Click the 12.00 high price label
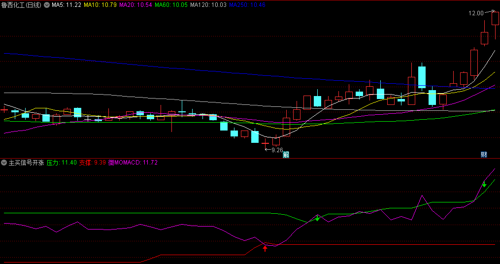This screenshot has height=264, width=500. 476,13
